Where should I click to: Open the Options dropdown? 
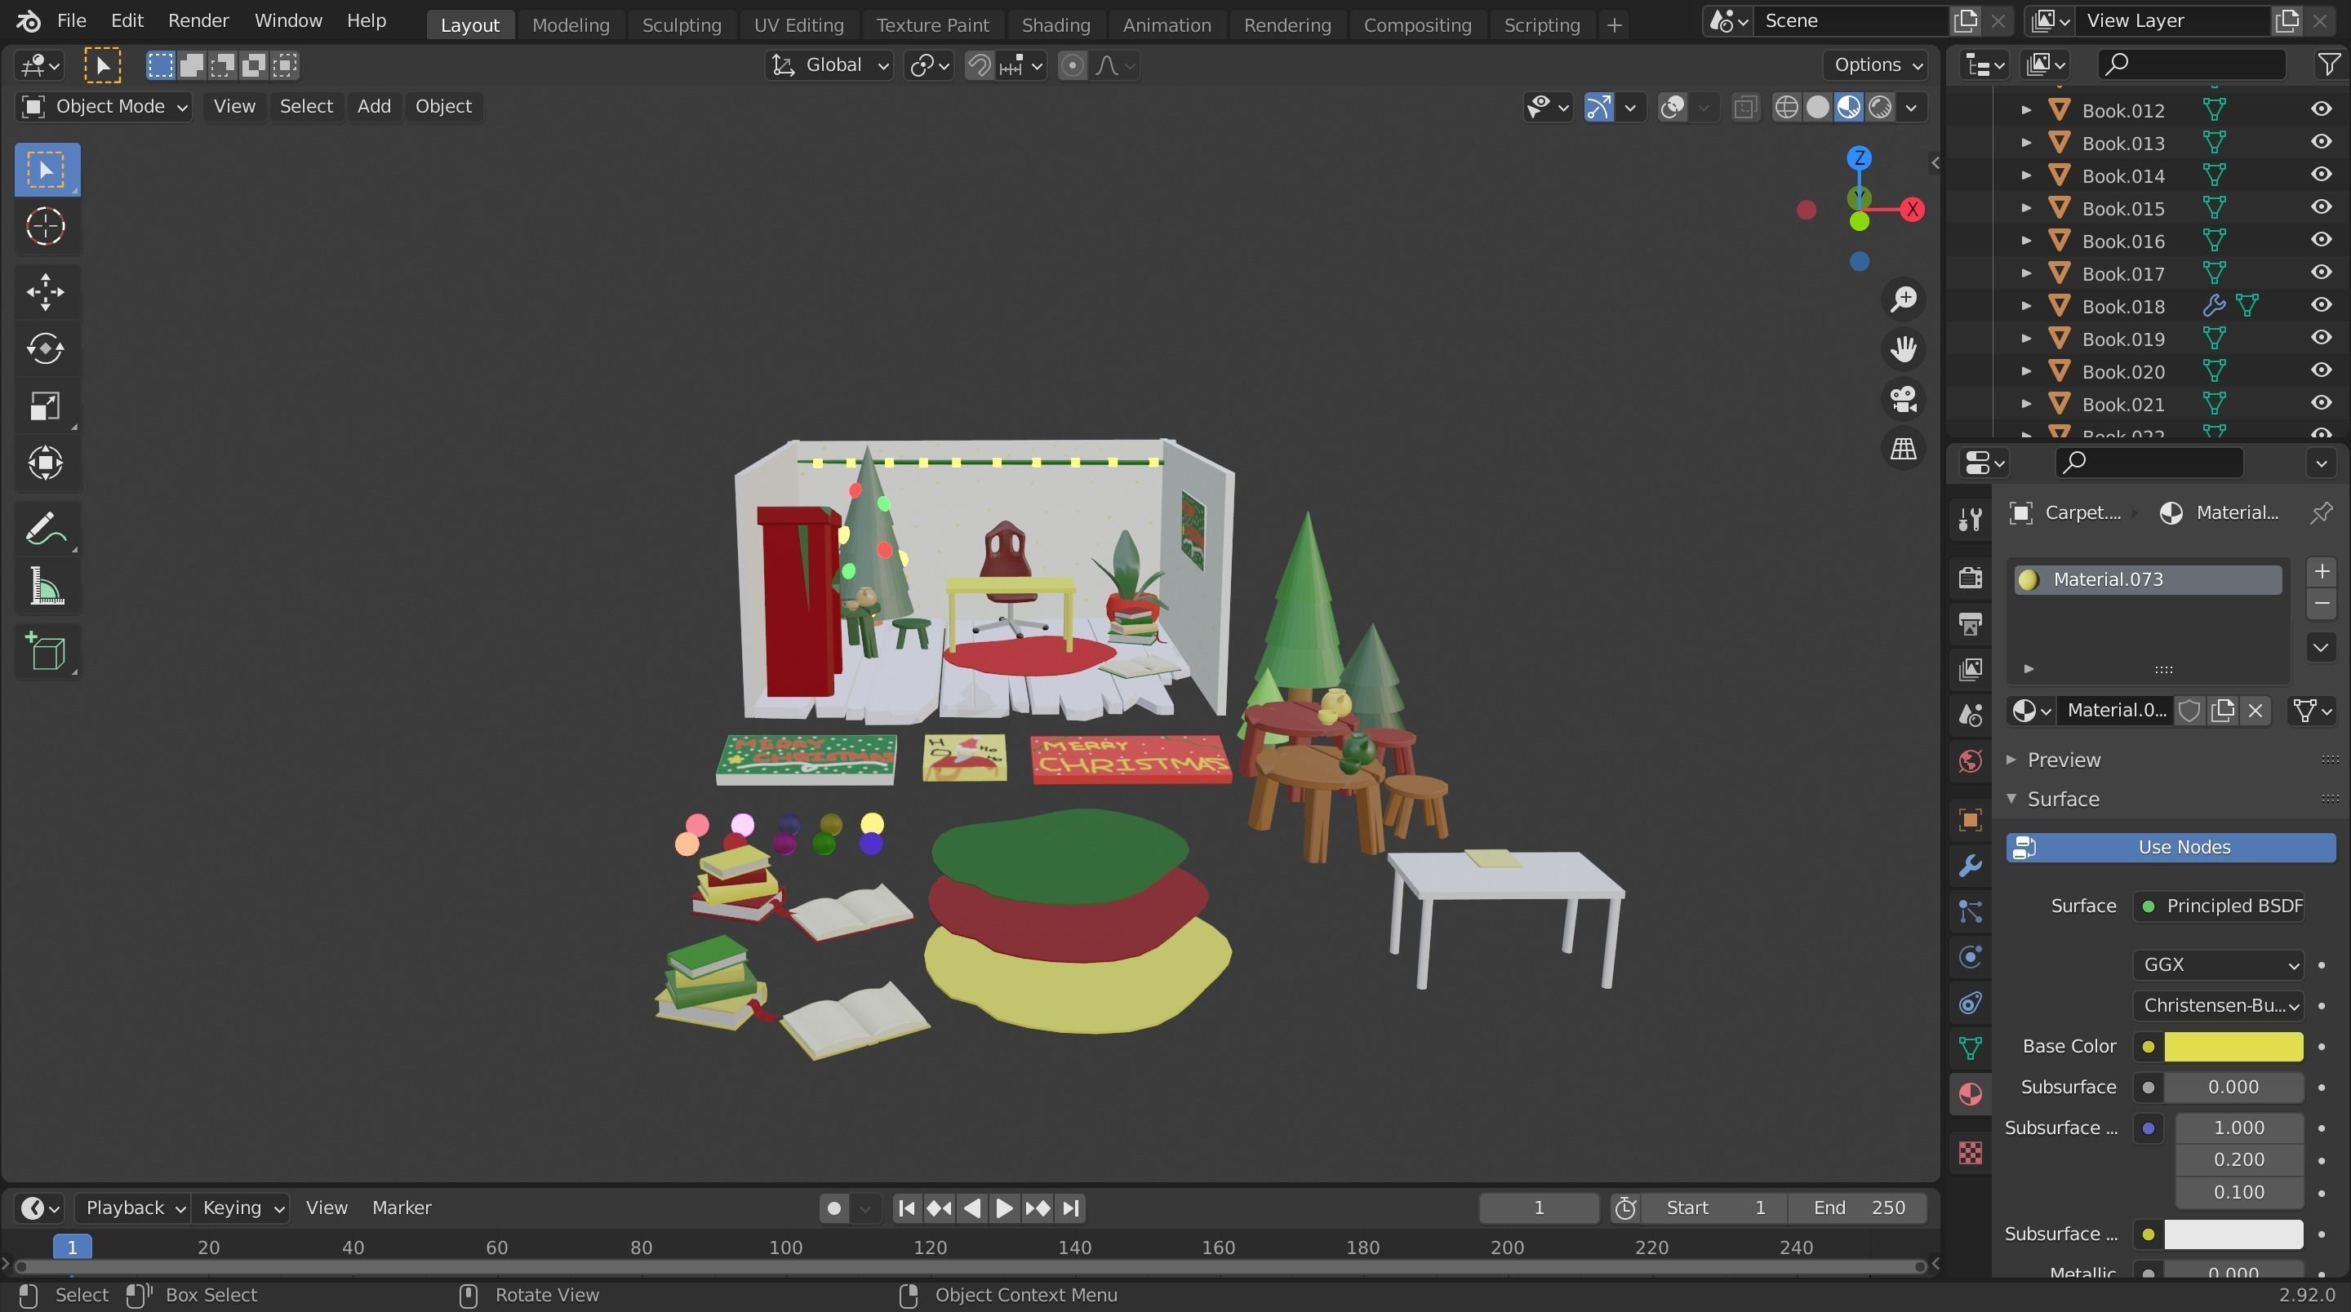pos(1877,64)
